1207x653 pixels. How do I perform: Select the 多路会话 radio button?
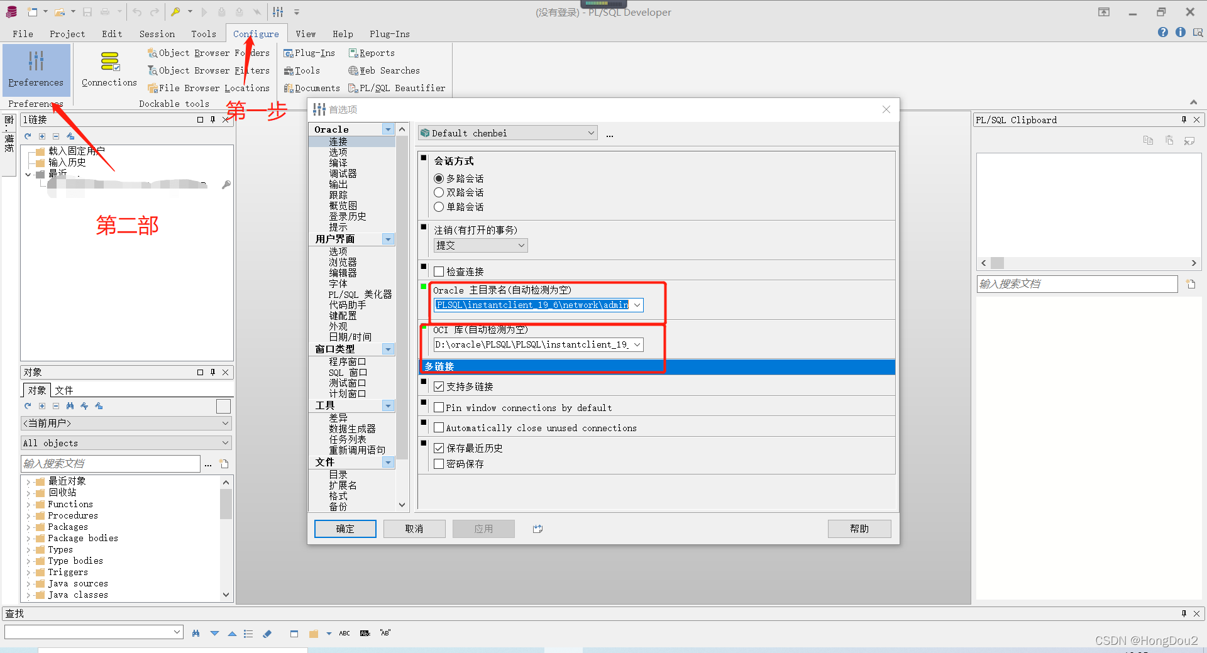439,178
